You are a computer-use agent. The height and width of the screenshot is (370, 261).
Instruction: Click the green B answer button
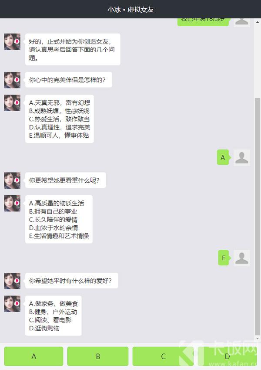98,356
